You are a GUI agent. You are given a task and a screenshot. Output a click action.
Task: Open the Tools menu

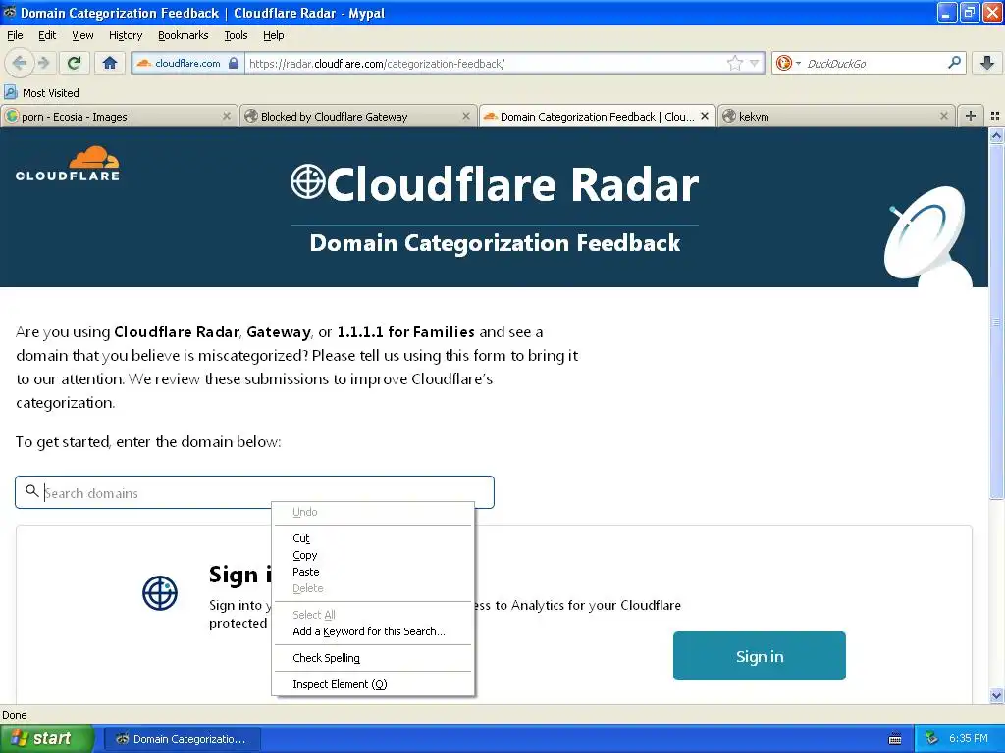pos(236,35)
